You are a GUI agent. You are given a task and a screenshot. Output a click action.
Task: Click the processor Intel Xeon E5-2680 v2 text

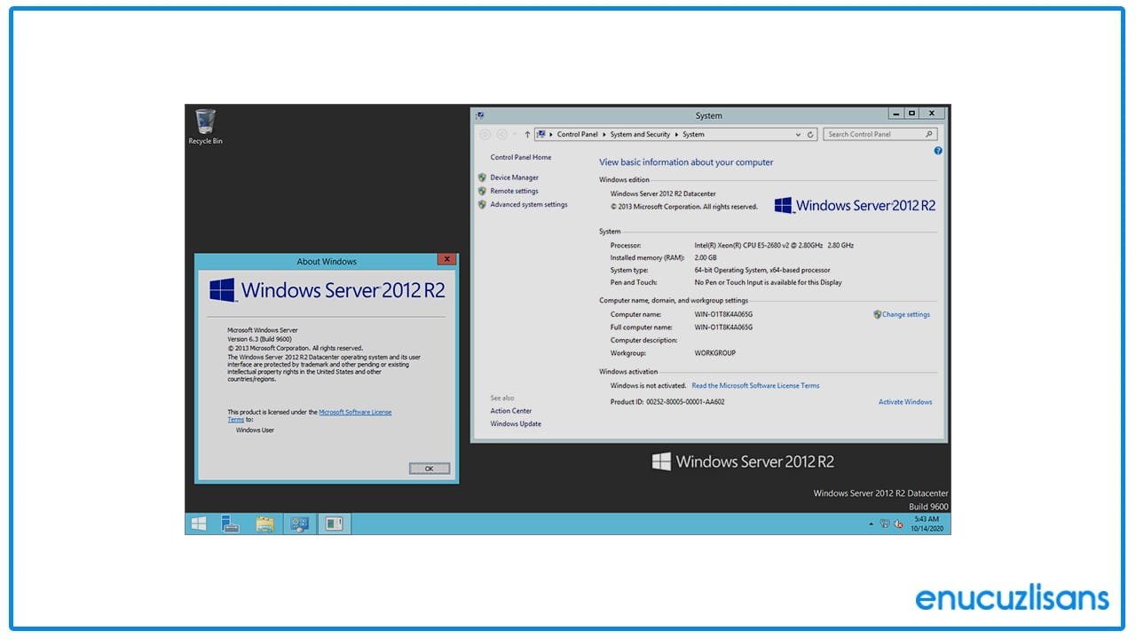[x=774, y=245]
